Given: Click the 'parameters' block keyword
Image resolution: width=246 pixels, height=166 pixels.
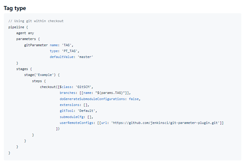Looking at the screenshot, I should click(x=26, y=39).
